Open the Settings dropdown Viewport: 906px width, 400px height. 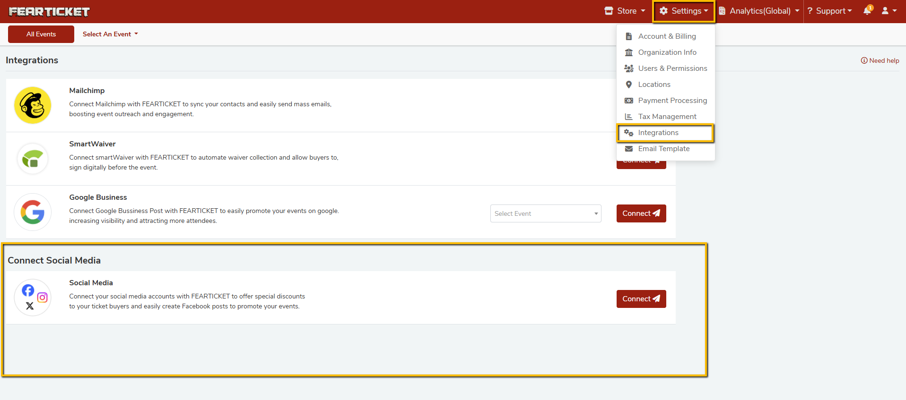684,11
